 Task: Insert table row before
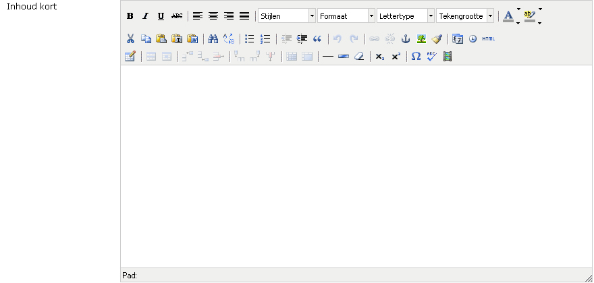coord(187,57)
